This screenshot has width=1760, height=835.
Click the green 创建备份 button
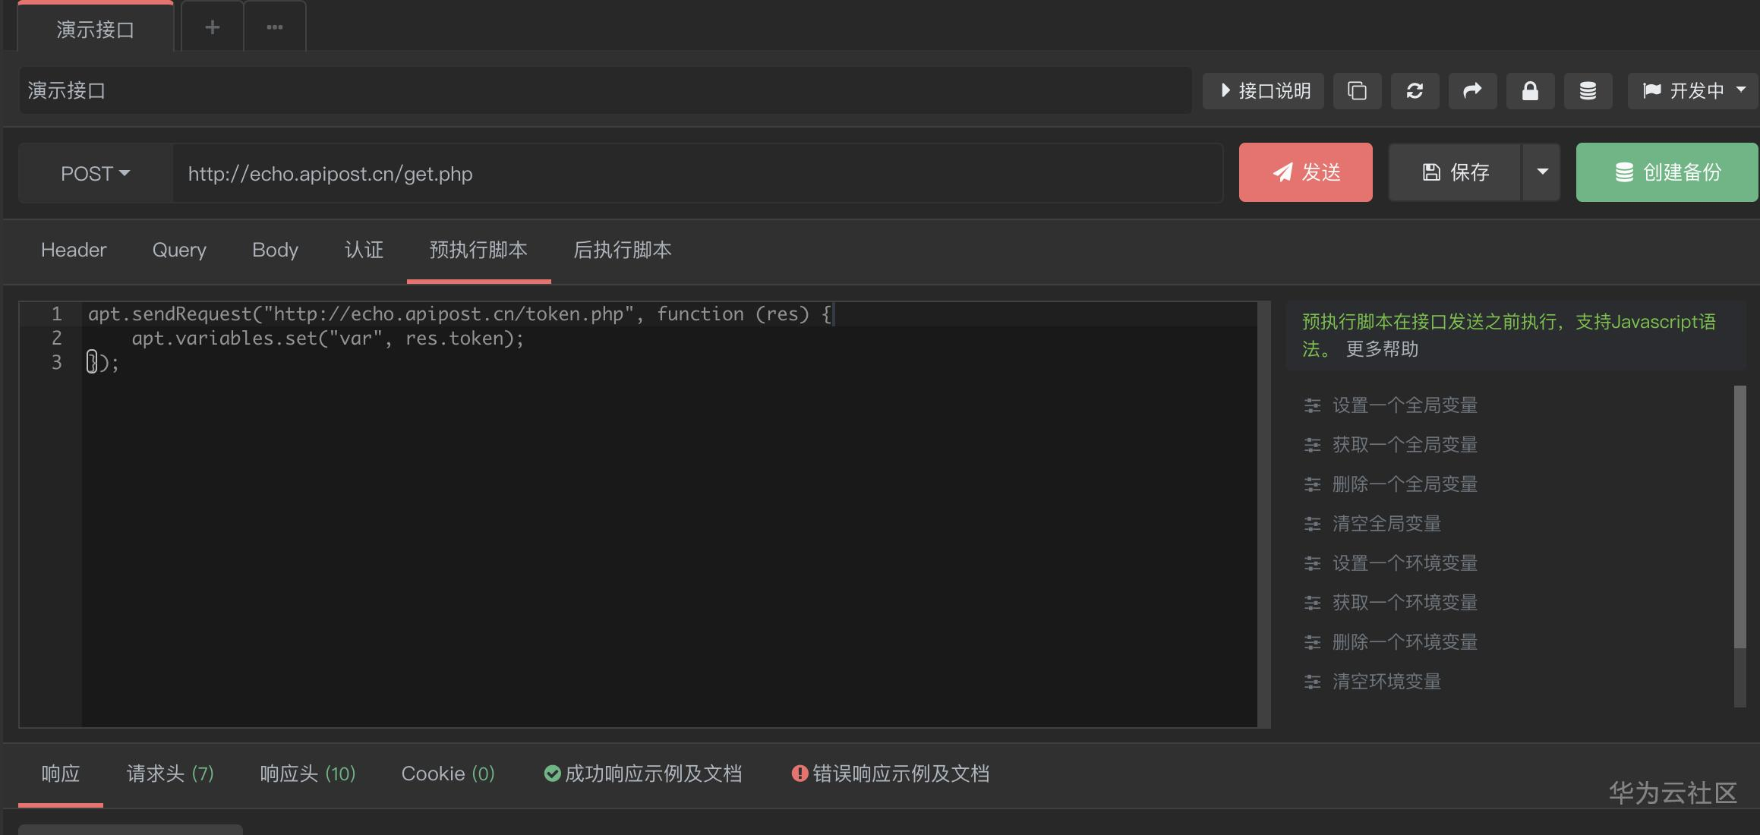coord(1667,172)
